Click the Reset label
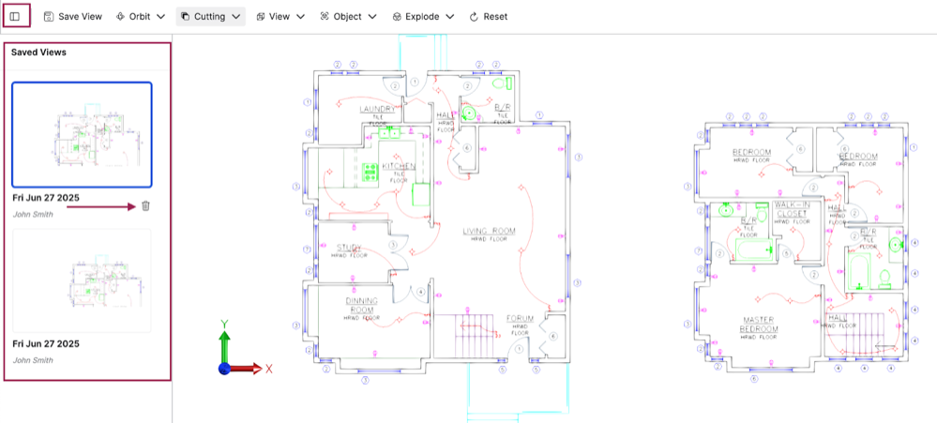This screenshot has width=937, height=423. pyautogui.click(x=495, y=17)
